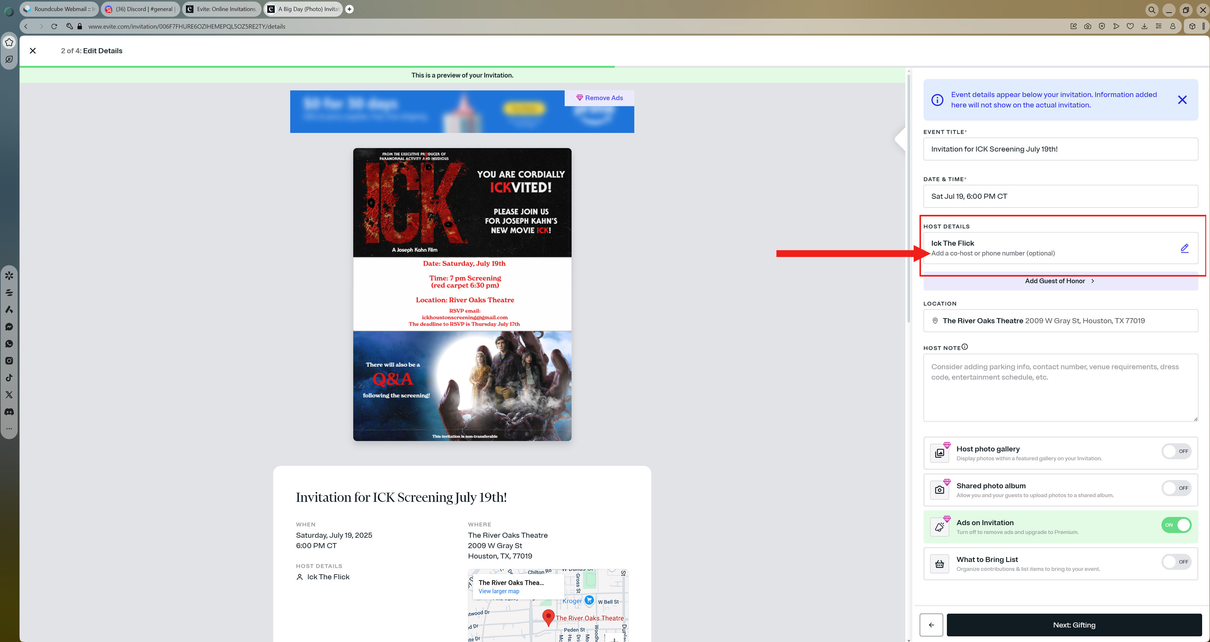Image resolution: width=1210 pixels, height=642 pixels.
Task: Open the three-dot sidebar options
Action: pos(9,428)
